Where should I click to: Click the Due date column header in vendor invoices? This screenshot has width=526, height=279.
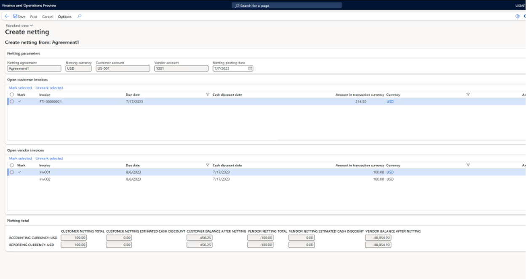pos(133,165)
